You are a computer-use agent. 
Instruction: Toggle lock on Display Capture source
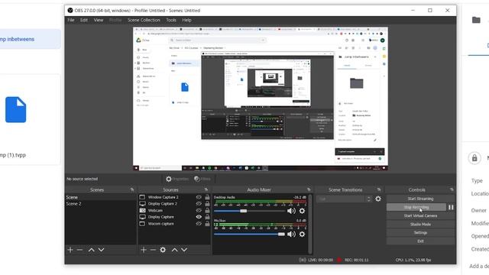(207, 217)
